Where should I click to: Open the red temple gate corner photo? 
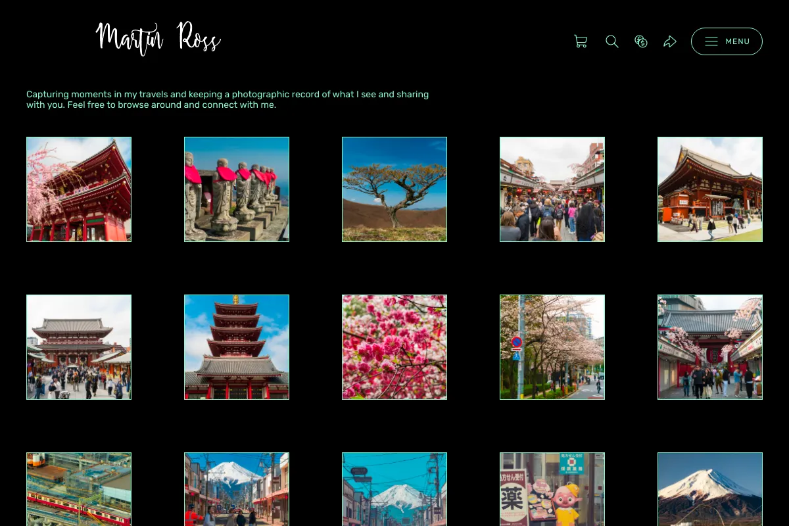pyautogui.click(x=710, y=189)
